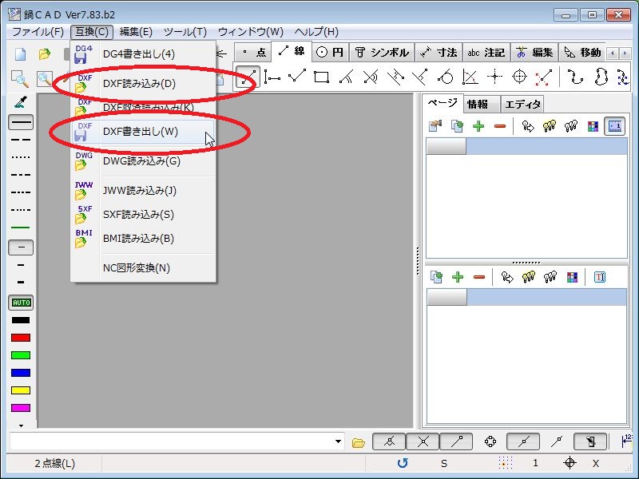Select the two-point line tool icon
The image size is (639, 479).
pyautogui.click(x=248, y=77)
